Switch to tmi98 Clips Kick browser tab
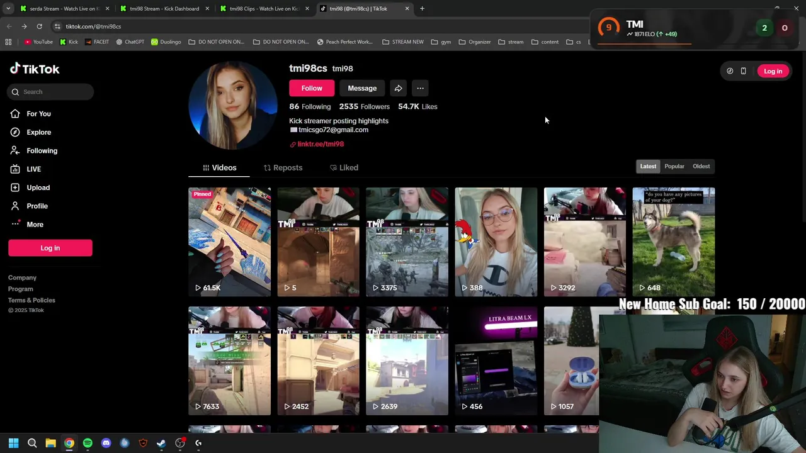Image resolution: width=806 pixels, height=453 pixels. point(263,9)
